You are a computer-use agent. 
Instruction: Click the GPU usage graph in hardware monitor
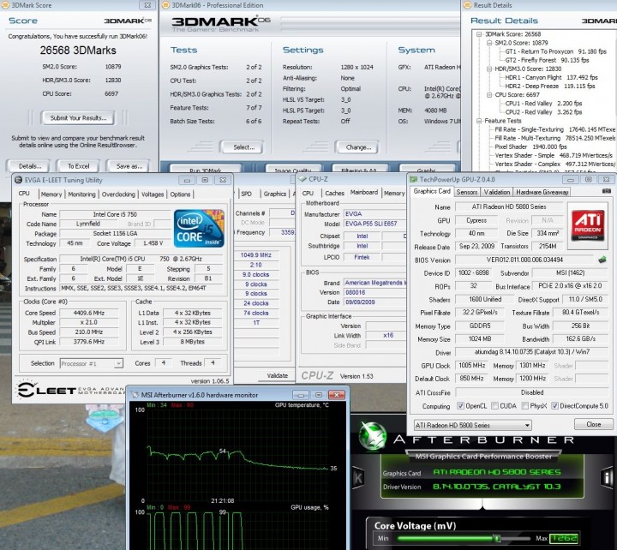pos(237,529)
